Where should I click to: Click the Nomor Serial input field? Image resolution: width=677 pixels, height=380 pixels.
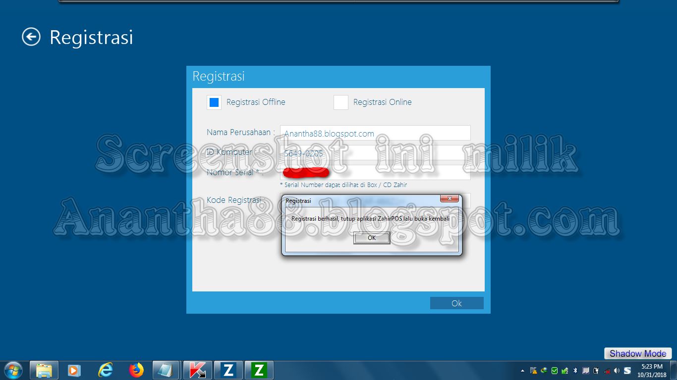(x=375, y=173)
